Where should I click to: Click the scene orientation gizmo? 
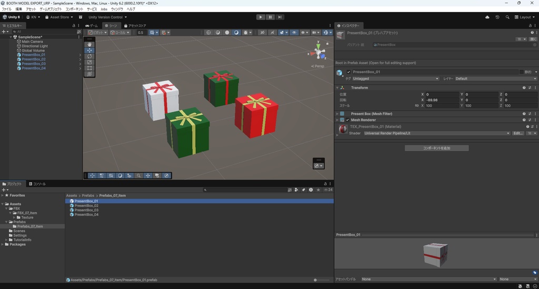tap(318, 53)
